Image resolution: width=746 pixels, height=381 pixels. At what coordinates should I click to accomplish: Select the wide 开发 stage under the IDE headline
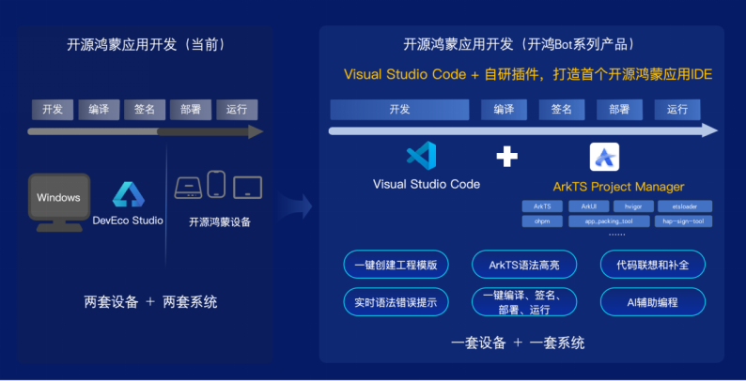(399, 110)
